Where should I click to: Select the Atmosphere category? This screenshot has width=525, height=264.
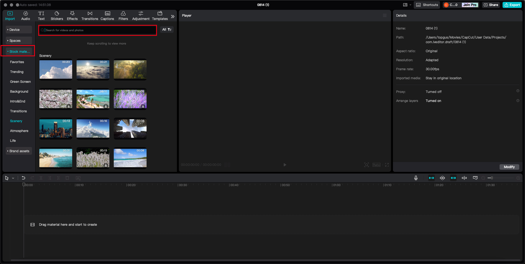click(19, 131)
